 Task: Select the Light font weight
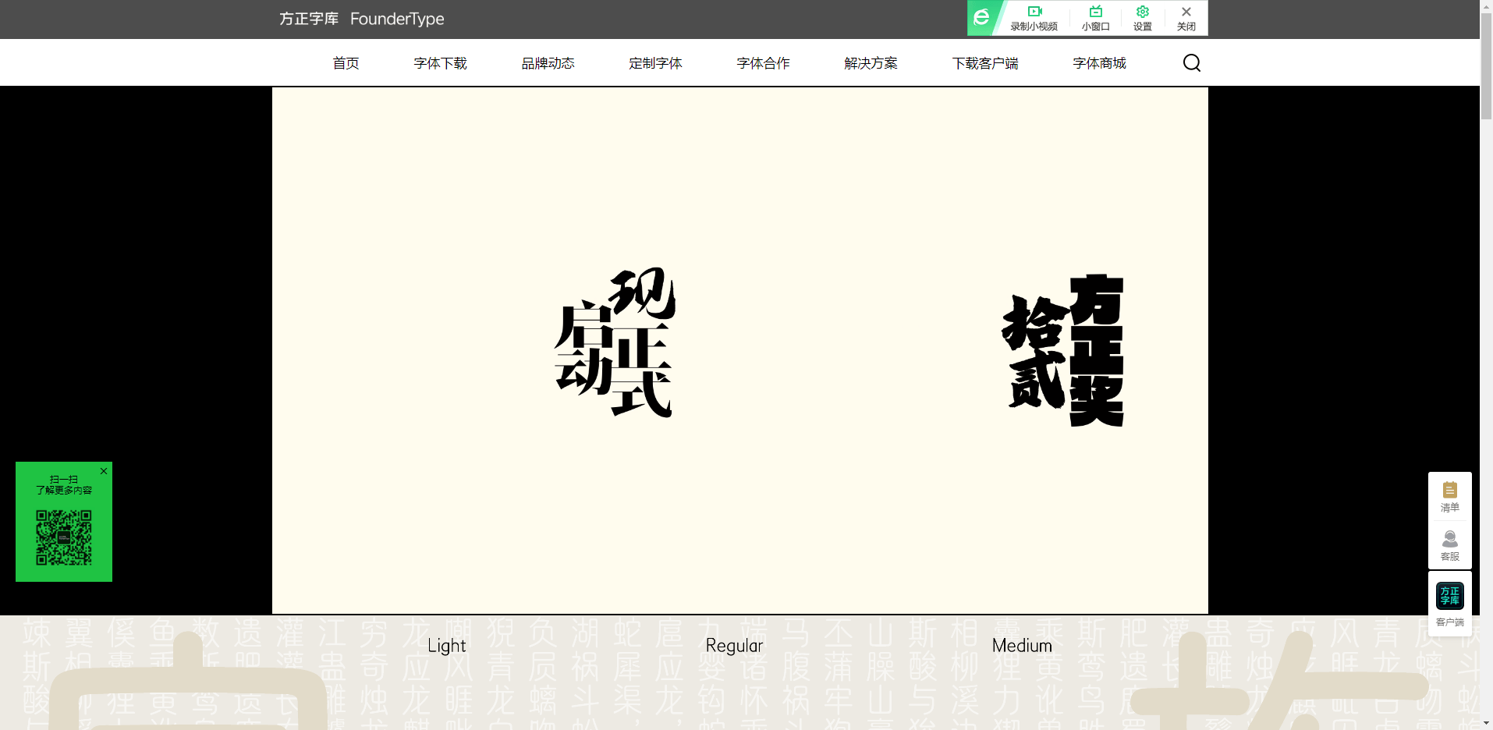[446, 645]
